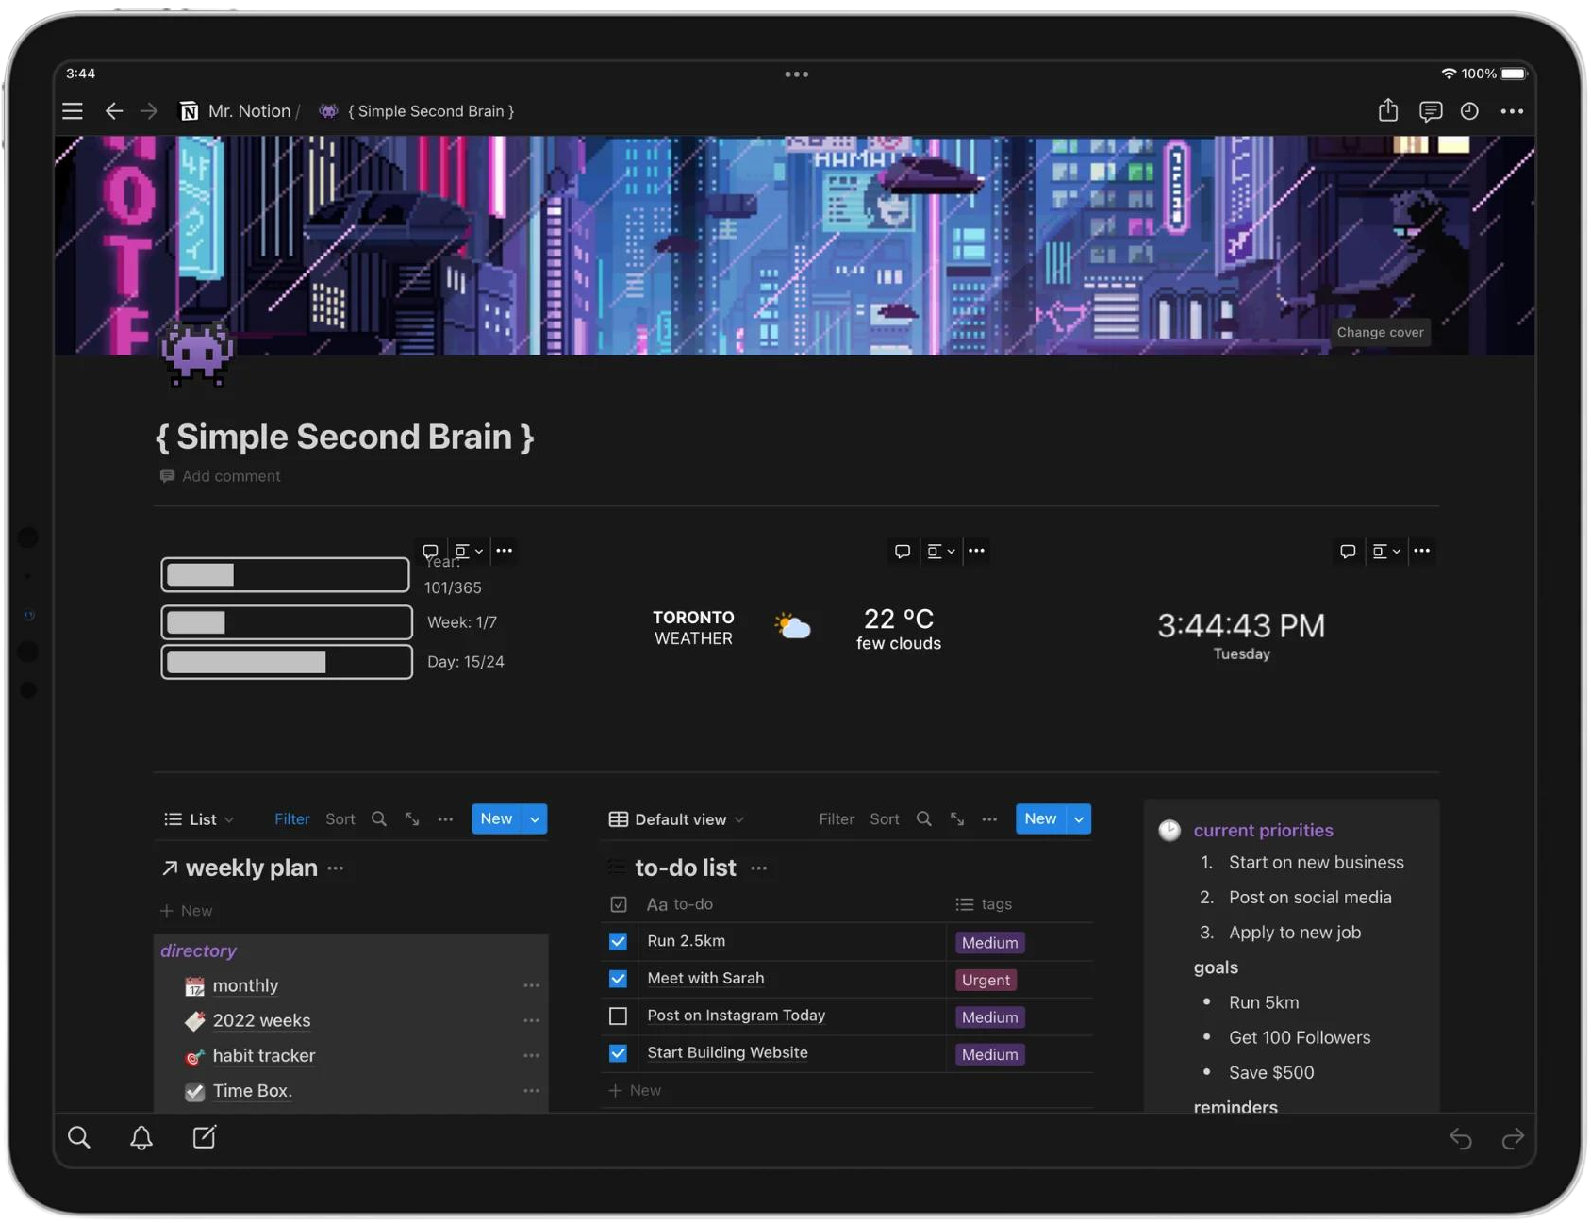Click Add comment under the page title
The width and height of the screenshot is (1591, 1223).
pos(230,476)
